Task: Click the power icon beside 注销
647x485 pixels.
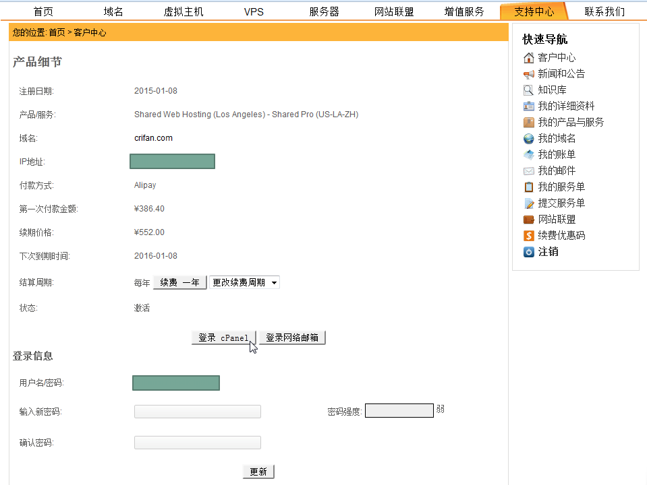Action: (528, 252)
